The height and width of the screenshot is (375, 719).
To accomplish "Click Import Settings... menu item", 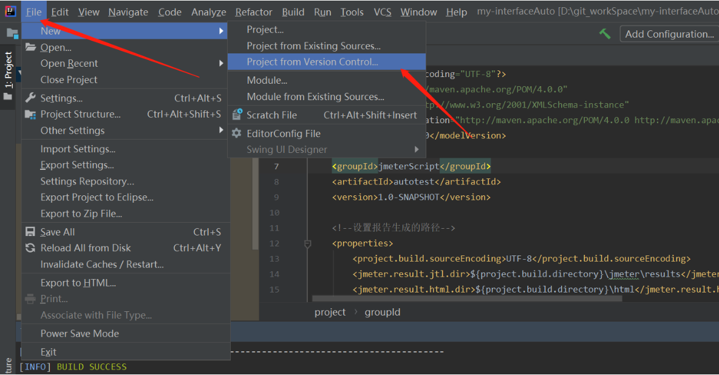I will [124, 149].
